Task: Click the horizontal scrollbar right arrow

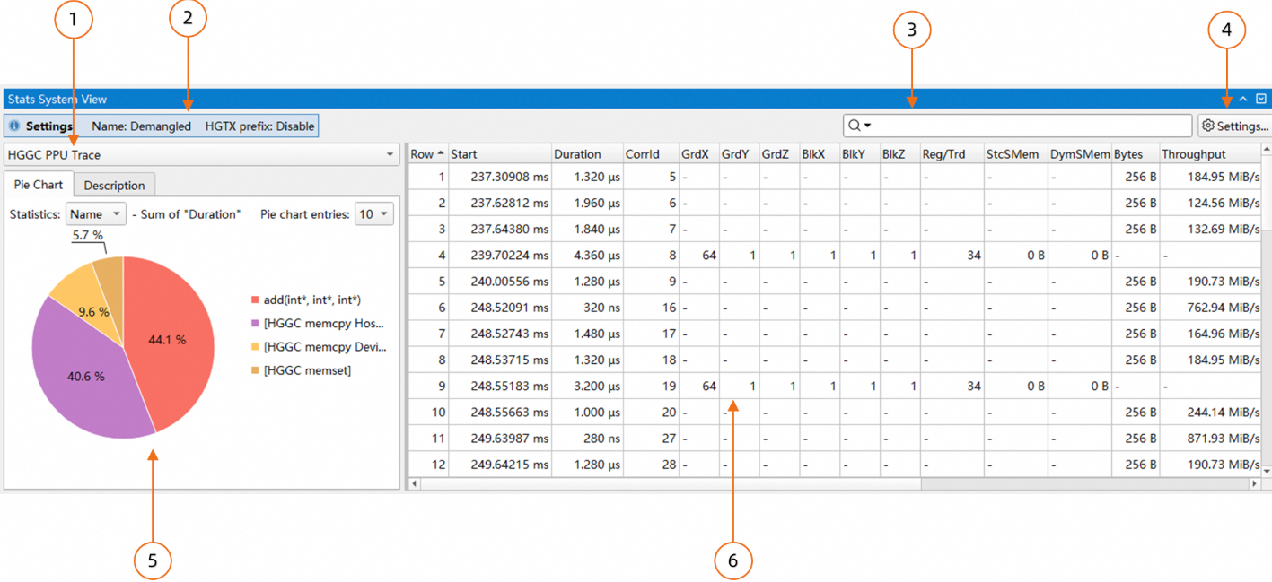Action: pos(1255,483)
